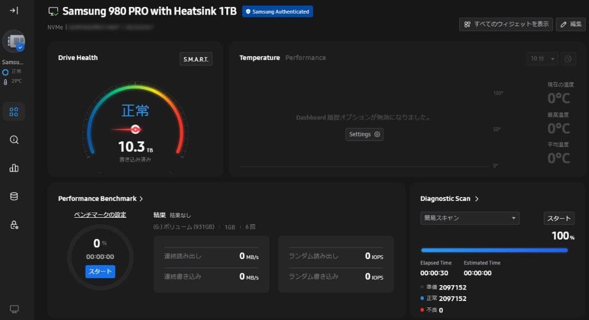Image resolution: width=589 pixels, height=320 pixels.
Task: Show all widgets button
Action: [506, 24]
